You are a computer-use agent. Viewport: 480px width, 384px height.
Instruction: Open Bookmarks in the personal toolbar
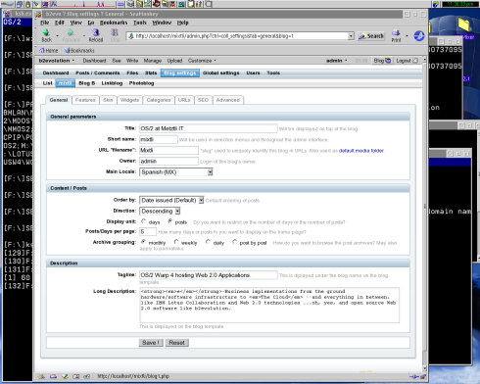(79, 50)
